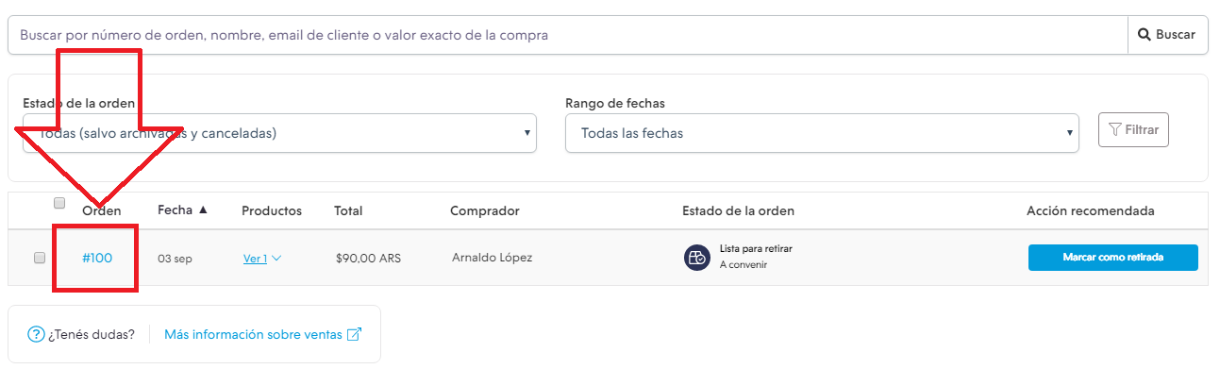Click external link icon beside Más información

(355, 334)
